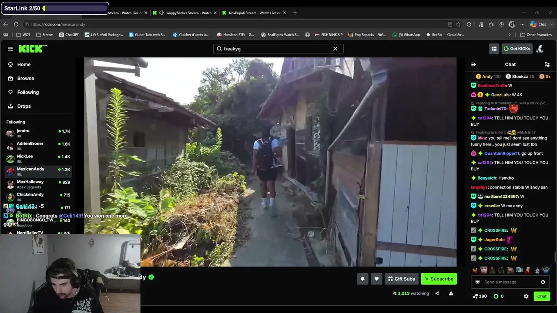Reload the browser page
This screenshot has height=313, width=557.
coord(16,24)
